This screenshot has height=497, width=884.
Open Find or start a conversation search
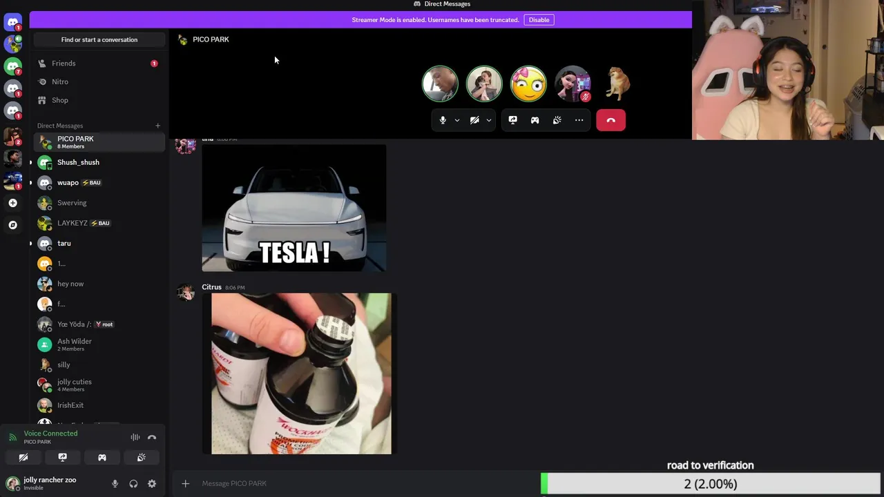[x=99, y=39]
